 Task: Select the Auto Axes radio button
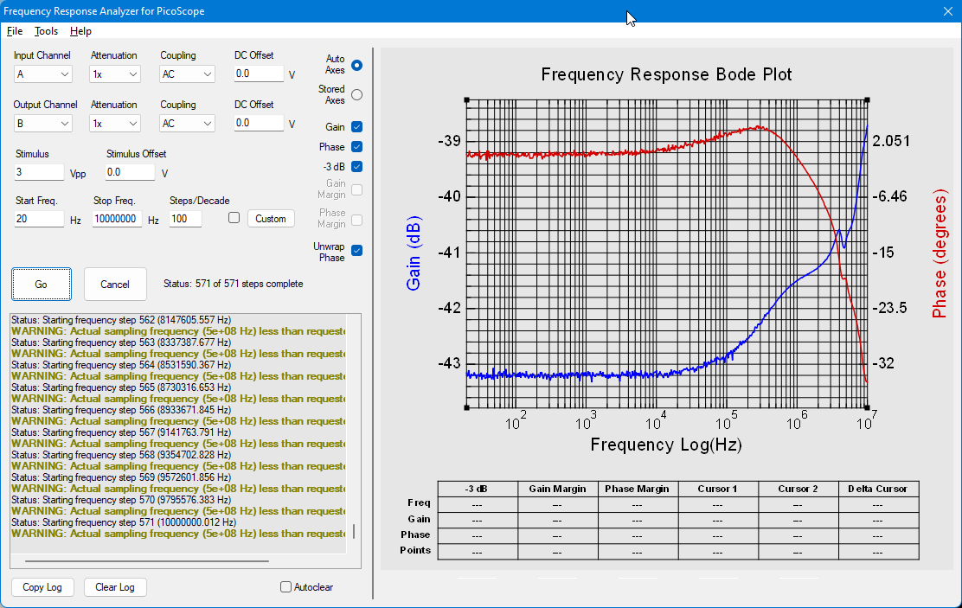pos(356,65)
